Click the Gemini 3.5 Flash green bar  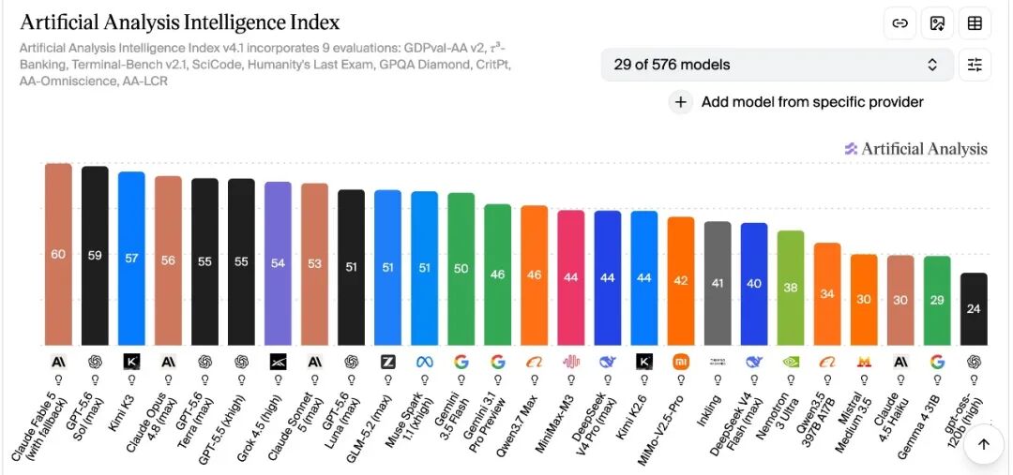pyautogui.click(x=461, y=269)
